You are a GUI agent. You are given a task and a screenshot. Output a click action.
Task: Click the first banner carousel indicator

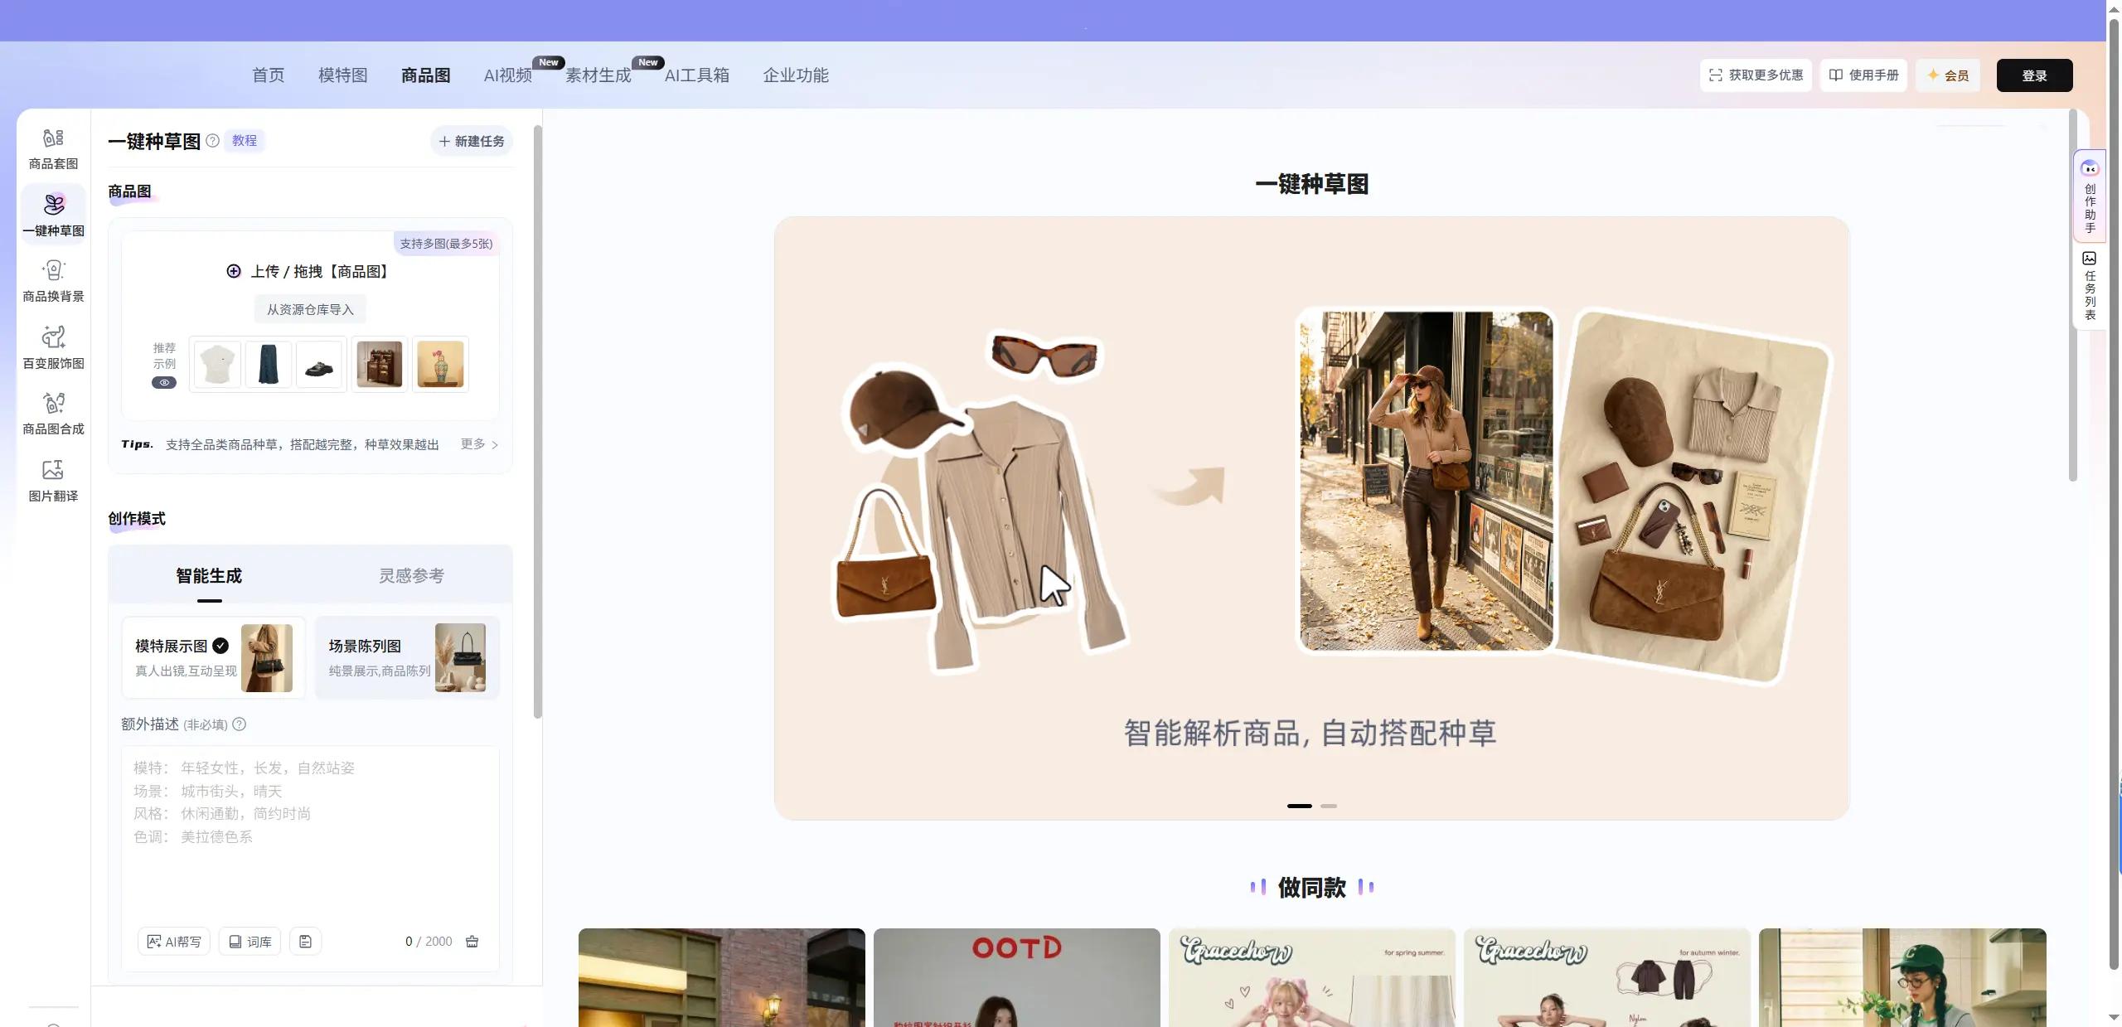coord(1300,806)
